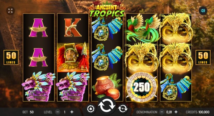Click the Aztec warrior symbol
Screen dimensions: 214x116
point(73,57)
